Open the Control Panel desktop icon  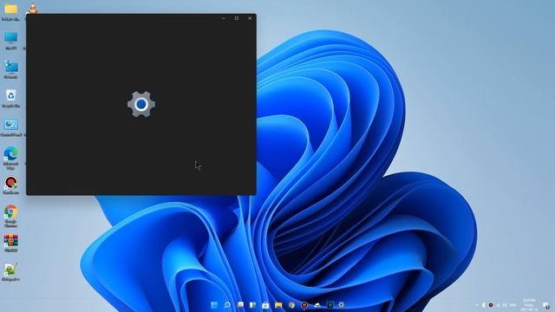(x=11, y=125)
